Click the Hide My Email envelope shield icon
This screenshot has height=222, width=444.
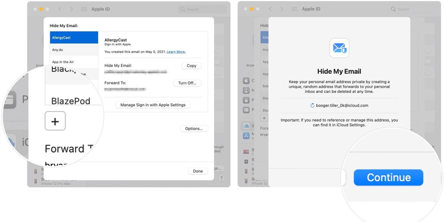coord(339,48)
